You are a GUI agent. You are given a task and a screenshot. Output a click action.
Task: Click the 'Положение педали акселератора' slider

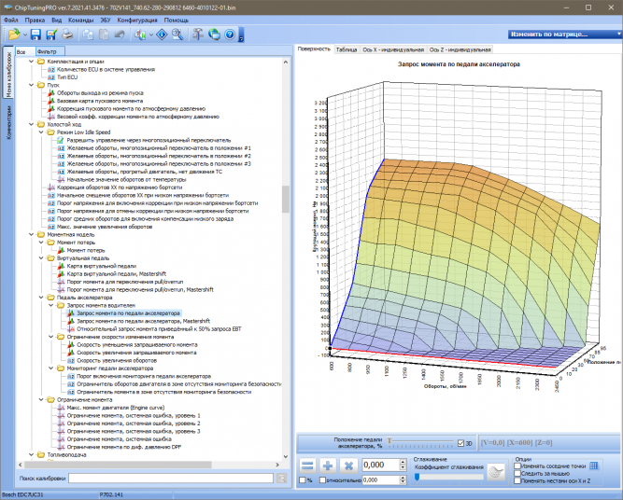click(x=421, y=441)
